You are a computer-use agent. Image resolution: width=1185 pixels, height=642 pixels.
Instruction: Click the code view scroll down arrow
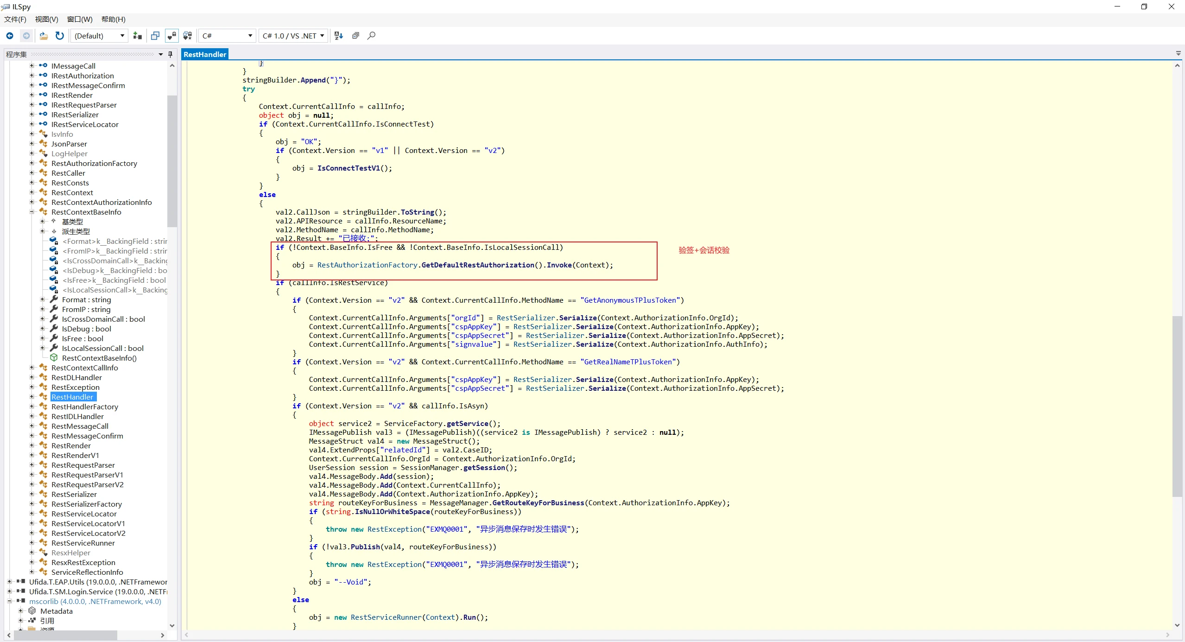coord(1177,625)
